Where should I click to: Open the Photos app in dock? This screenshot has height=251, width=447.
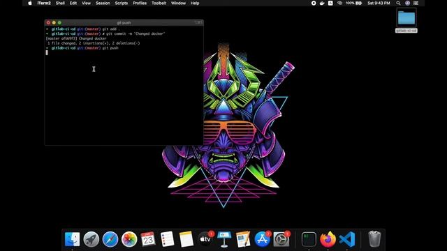(129, 239)
